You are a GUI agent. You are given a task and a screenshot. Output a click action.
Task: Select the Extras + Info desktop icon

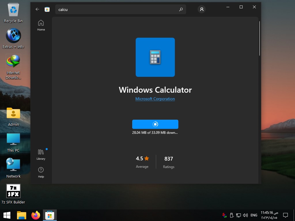click(13, 39)
